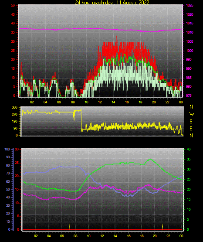Click the 18 hour label under bottom graph
203x242 pixels.
point(142,236)
